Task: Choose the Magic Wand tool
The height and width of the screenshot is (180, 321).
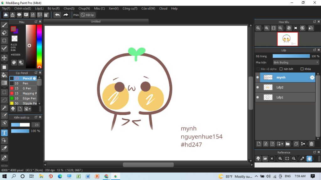Action: (x=4, y=108)
